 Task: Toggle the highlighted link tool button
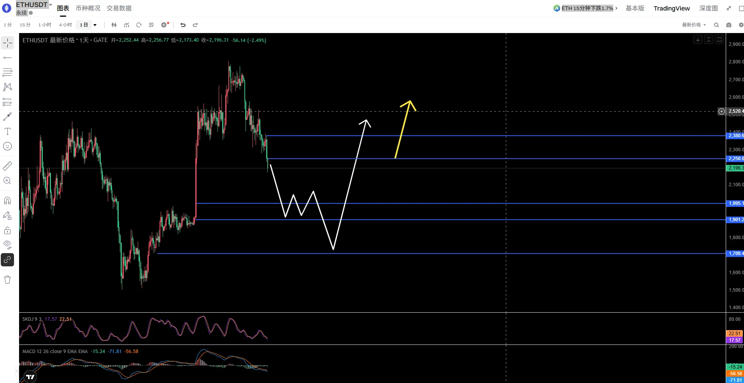[7, 260]
